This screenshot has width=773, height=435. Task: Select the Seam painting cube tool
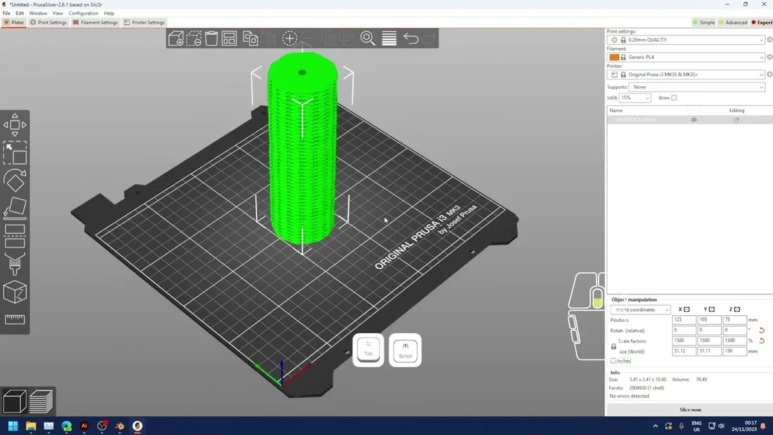coord(15,293)
